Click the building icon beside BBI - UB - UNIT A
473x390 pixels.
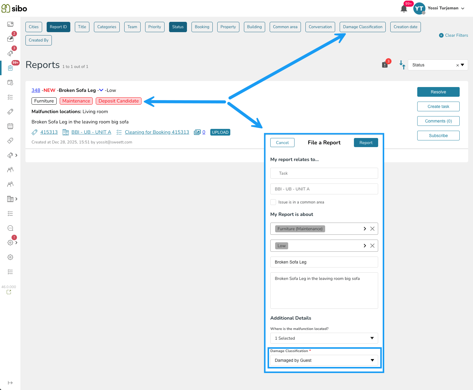65,132
